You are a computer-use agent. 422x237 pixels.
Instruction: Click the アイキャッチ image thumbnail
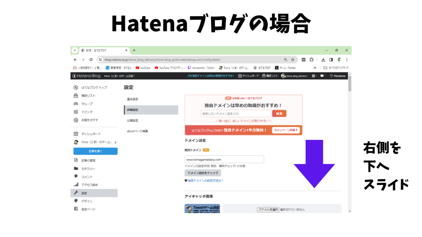[x=202, y=209]
